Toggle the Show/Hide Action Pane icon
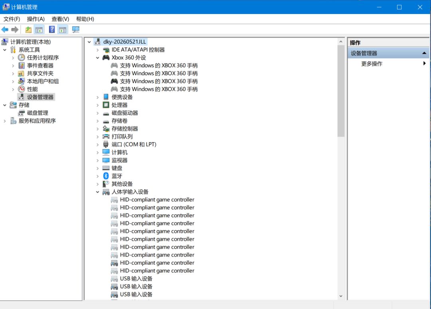Screen dimensions: 431x309 point(63,30)
